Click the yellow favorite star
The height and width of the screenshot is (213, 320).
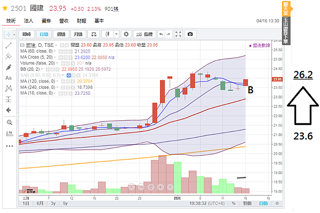coord(5,8)
